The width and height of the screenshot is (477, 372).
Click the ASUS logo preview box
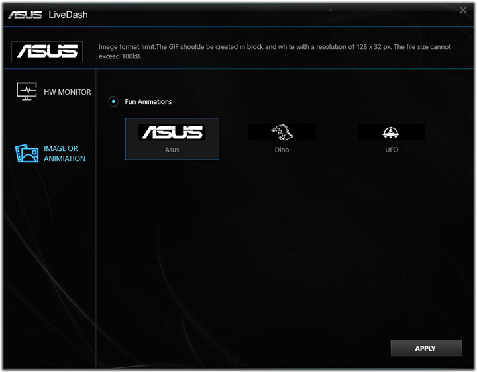pos(47,52)
